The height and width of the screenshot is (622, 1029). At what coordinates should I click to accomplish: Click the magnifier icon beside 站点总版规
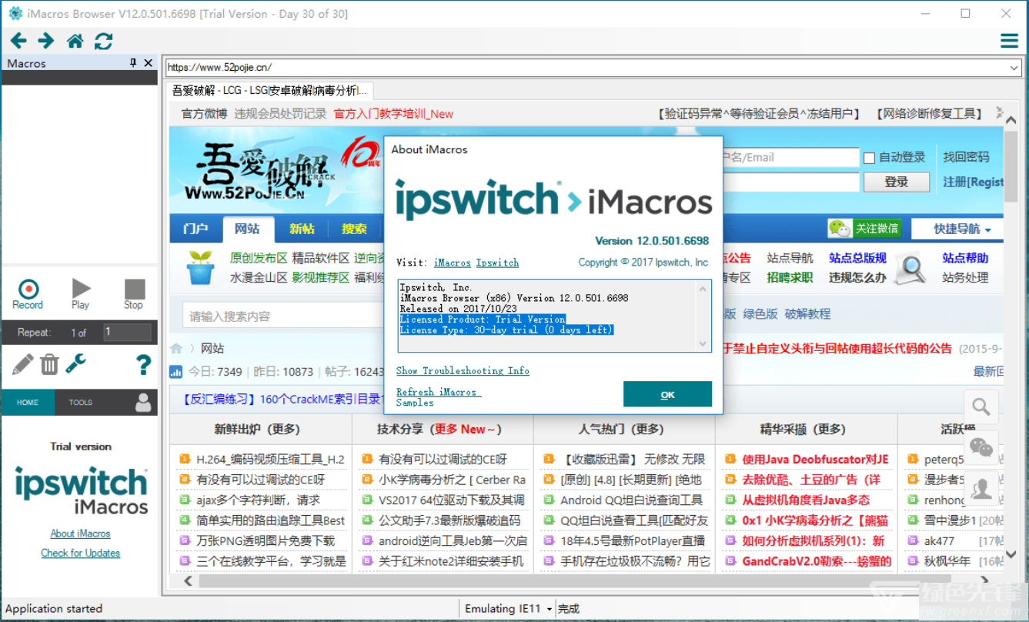click(x=910, y=267)
